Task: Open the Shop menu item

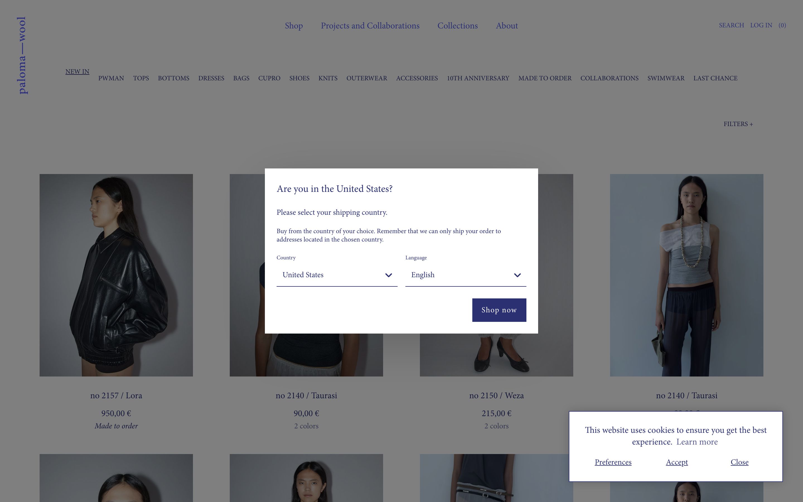Action: pyautogui.click(x=294, y=26)
